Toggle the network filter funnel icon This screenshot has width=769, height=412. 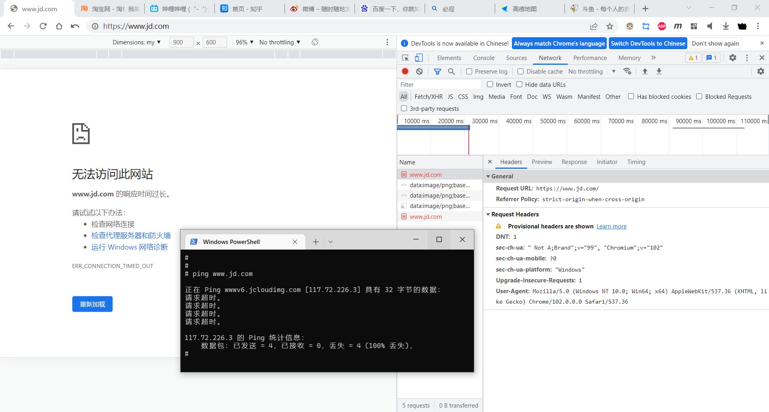pos(437,71)
